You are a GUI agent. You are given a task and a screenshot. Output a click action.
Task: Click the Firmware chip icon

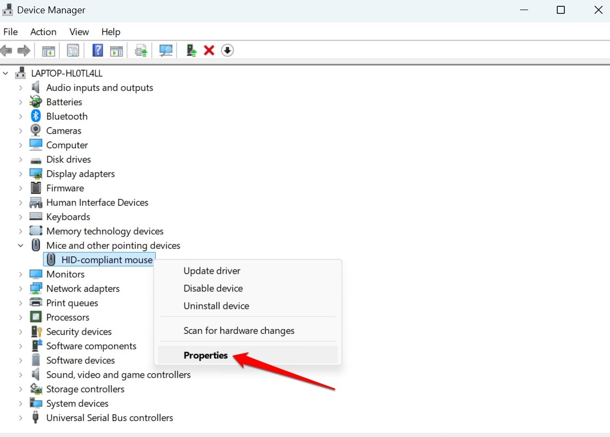click(x=36, y=188)
